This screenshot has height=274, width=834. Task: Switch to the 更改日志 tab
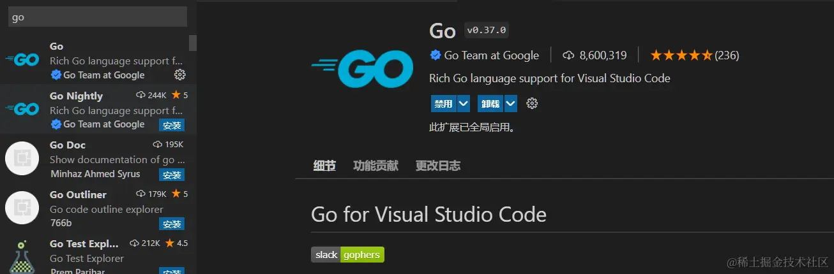point(437,166)
